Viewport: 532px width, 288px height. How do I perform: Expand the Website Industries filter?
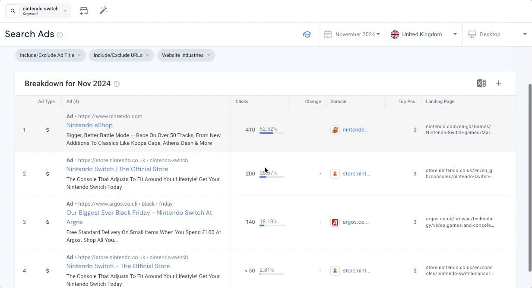186,55
